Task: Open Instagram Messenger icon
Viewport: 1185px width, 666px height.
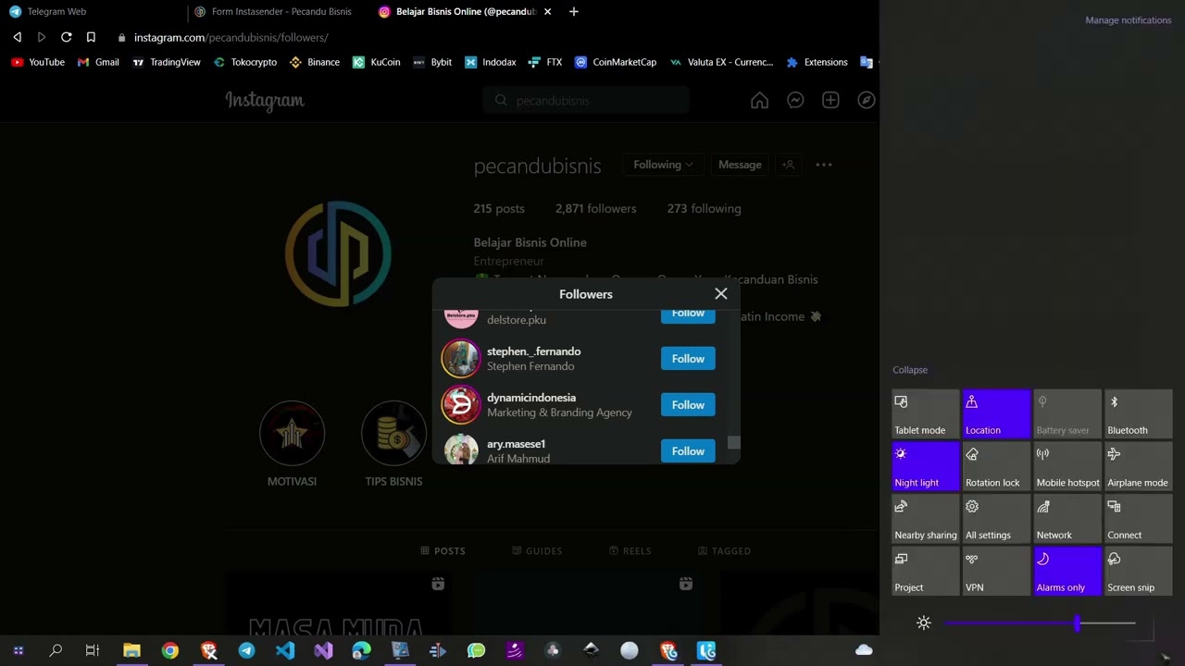Action: 795,100
